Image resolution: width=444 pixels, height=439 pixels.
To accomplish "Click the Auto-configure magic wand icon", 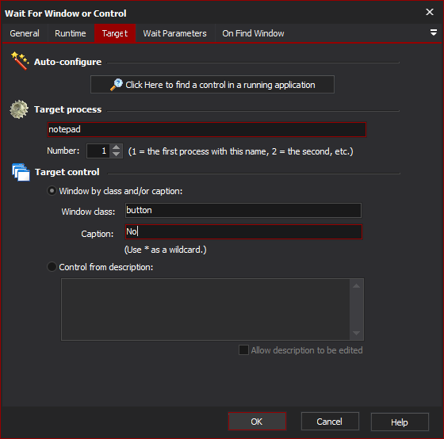I will (x=20, y=60).
